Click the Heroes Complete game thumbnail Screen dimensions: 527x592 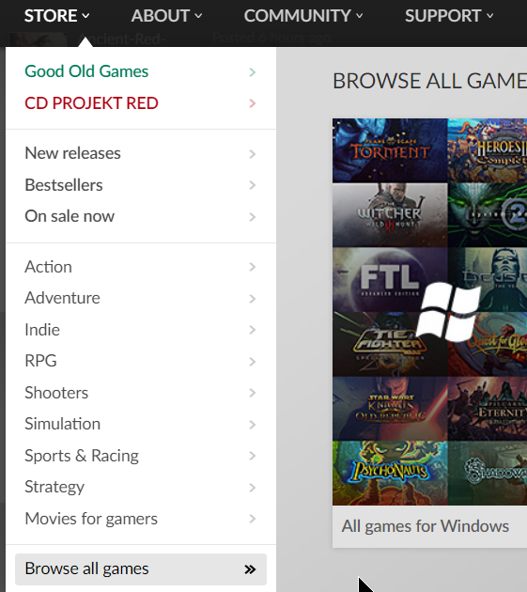[x=488, y=150]
